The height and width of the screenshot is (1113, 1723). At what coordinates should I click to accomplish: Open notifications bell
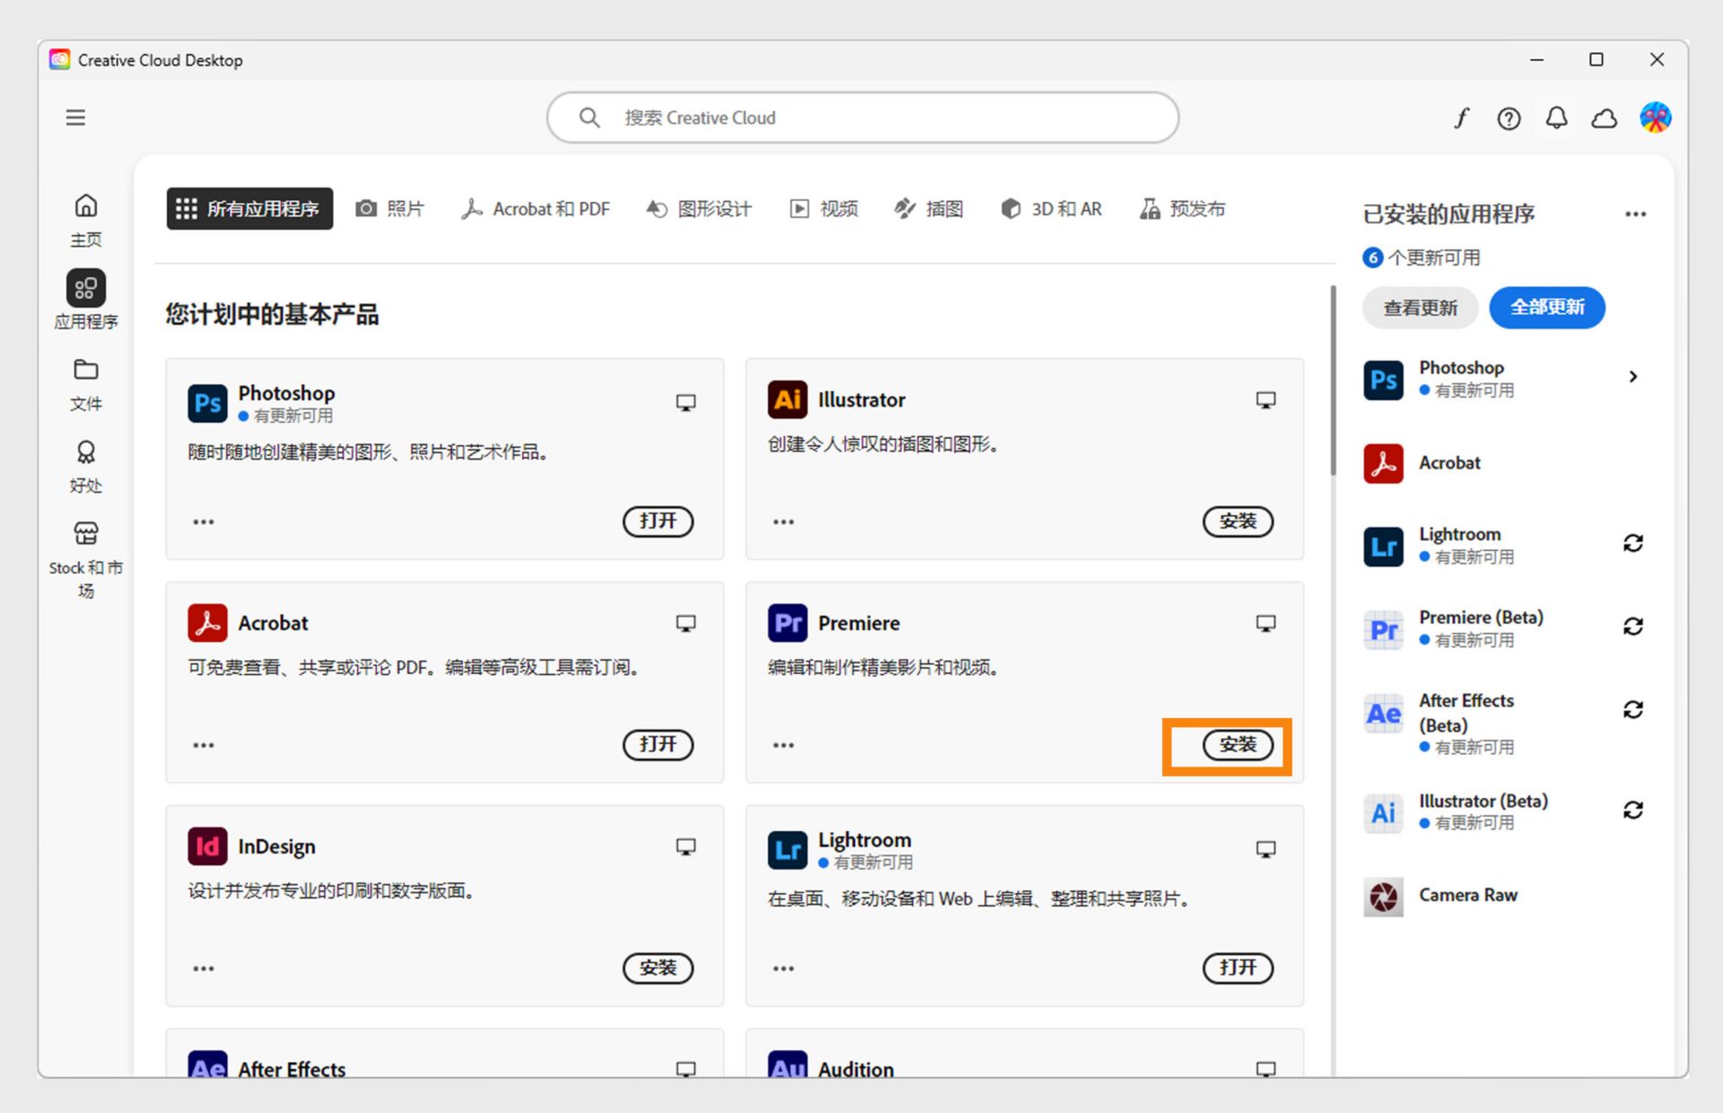point(1556,118)
